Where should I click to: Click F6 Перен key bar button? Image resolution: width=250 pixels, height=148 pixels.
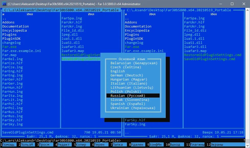(100, 145)
